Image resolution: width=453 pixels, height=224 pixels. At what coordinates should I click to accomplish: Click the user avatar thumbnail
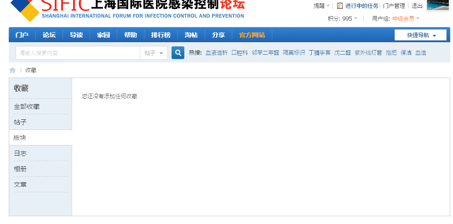[438, 5]
